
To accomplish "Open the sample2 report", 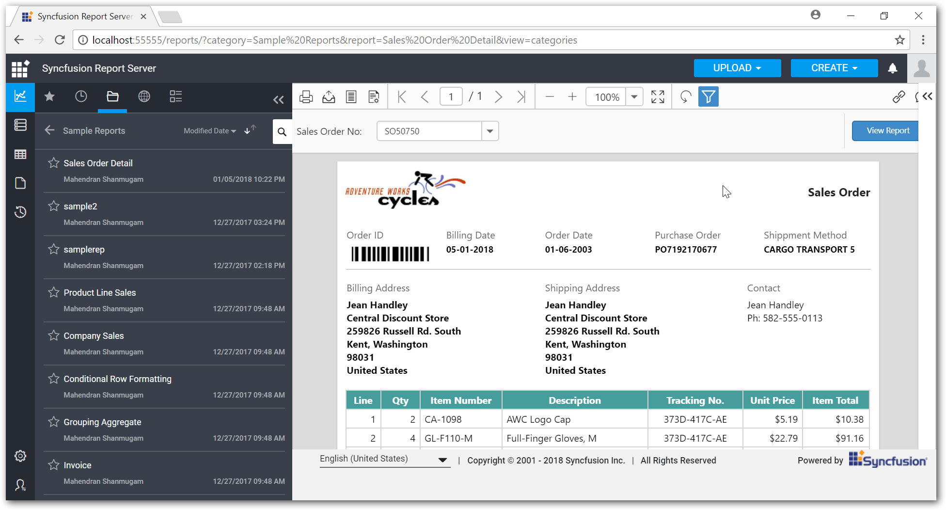I will coord(80,207).
